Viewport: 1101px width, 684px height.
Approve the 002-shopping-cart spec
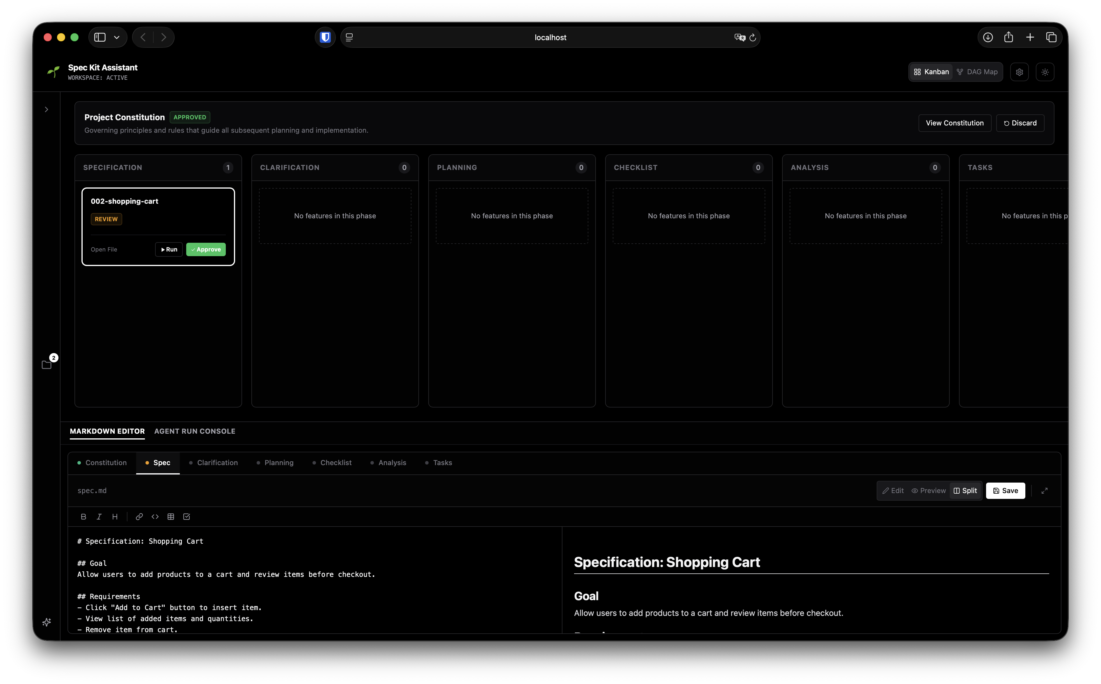coord(206,249)
